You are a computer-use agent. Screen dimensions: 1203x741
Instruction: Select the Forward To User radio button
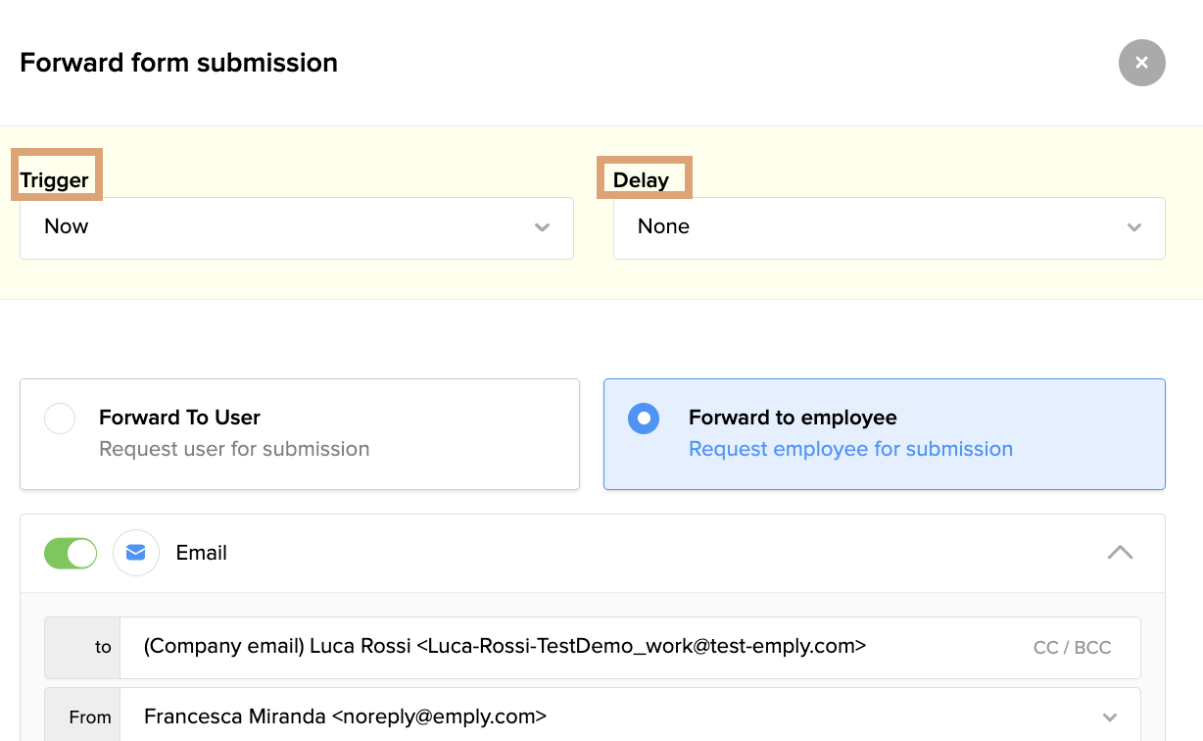pyautogui.click(x=60, y=419)
